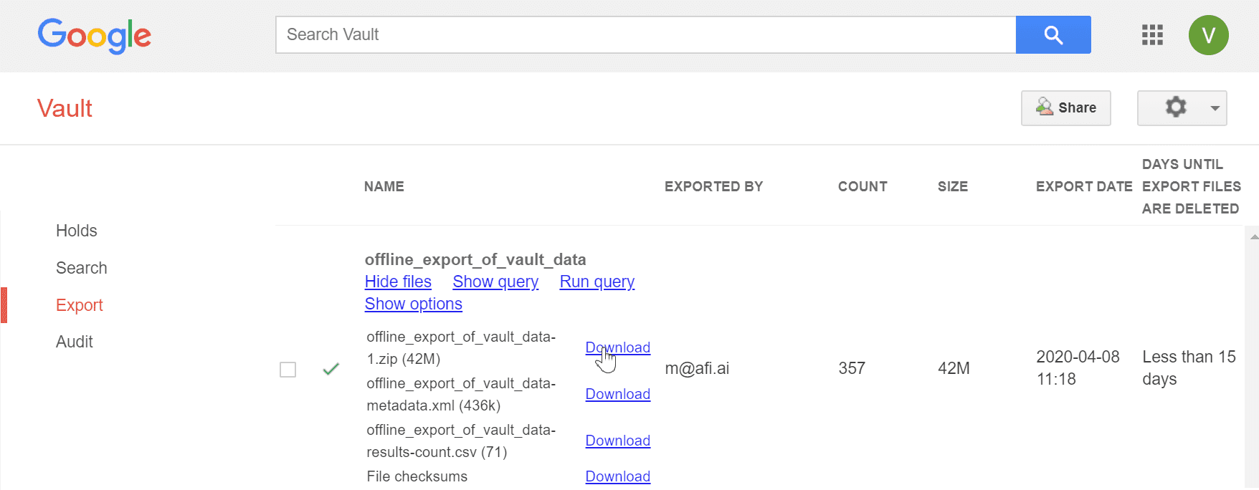Open the account avatar menu
1259x490 pixels.
(x=1208, y=35)
